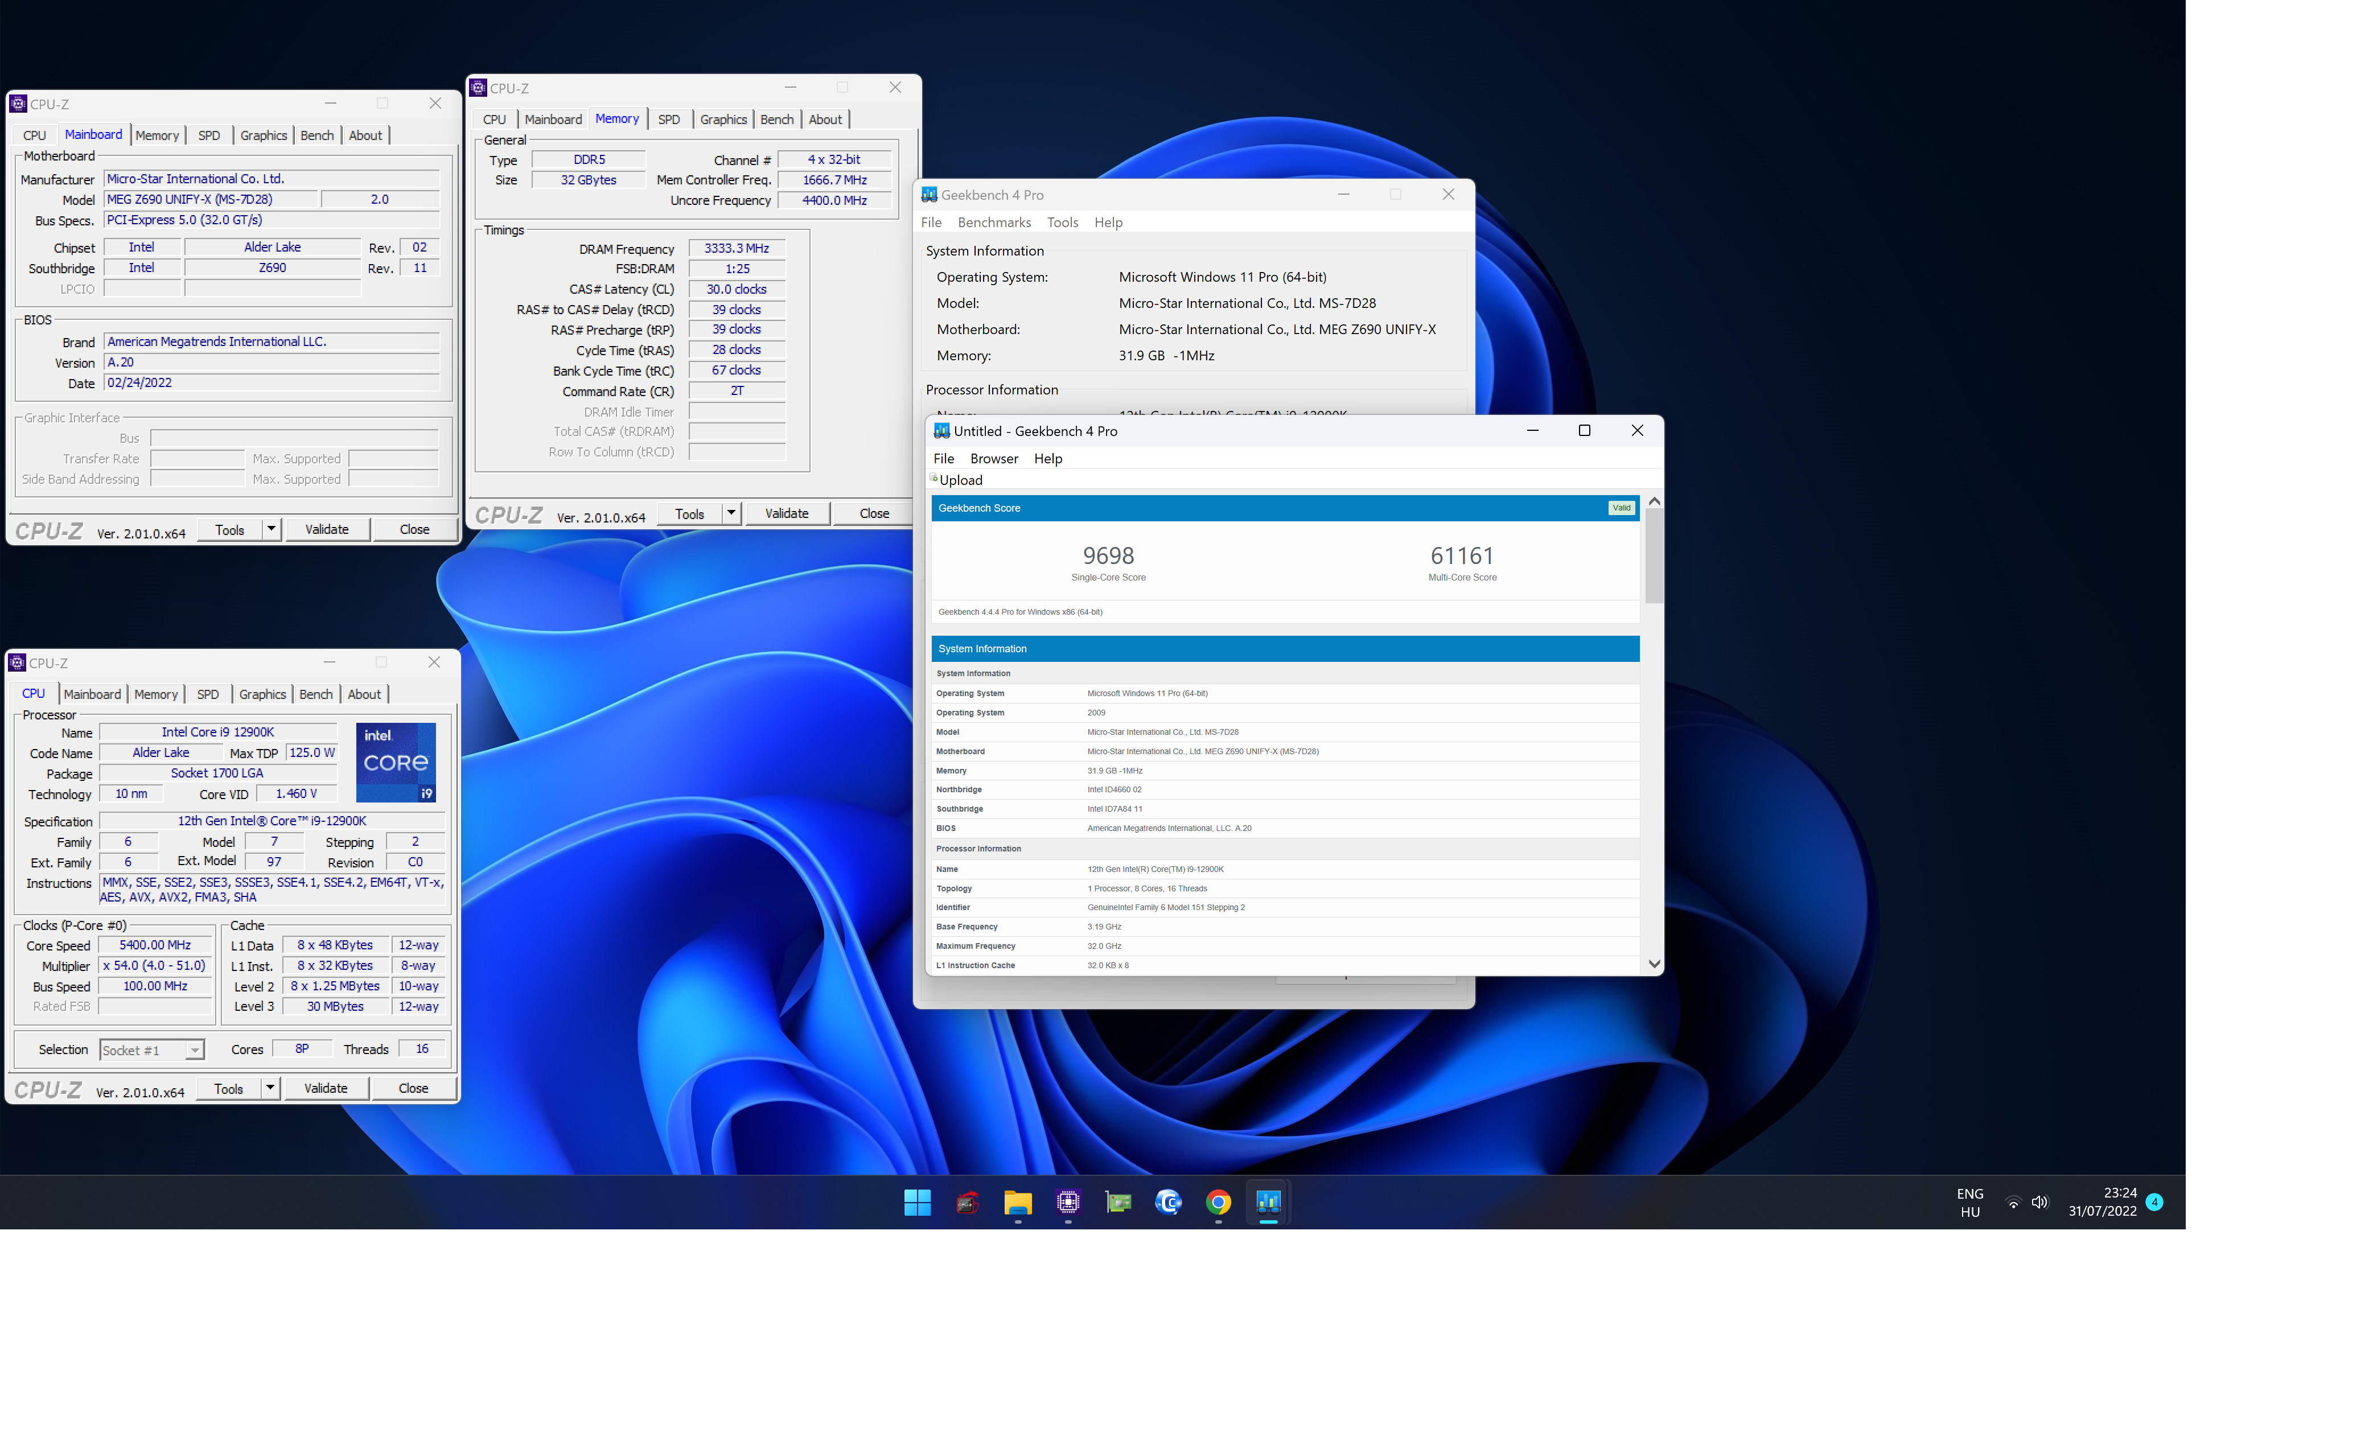Open the volume speaker tray icon
This screenshot has width=2377, height=1432.
tap(2039, 1201)
